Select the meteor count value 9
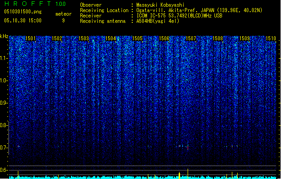Viewport: 281px width, 179px height. [63, 21]
